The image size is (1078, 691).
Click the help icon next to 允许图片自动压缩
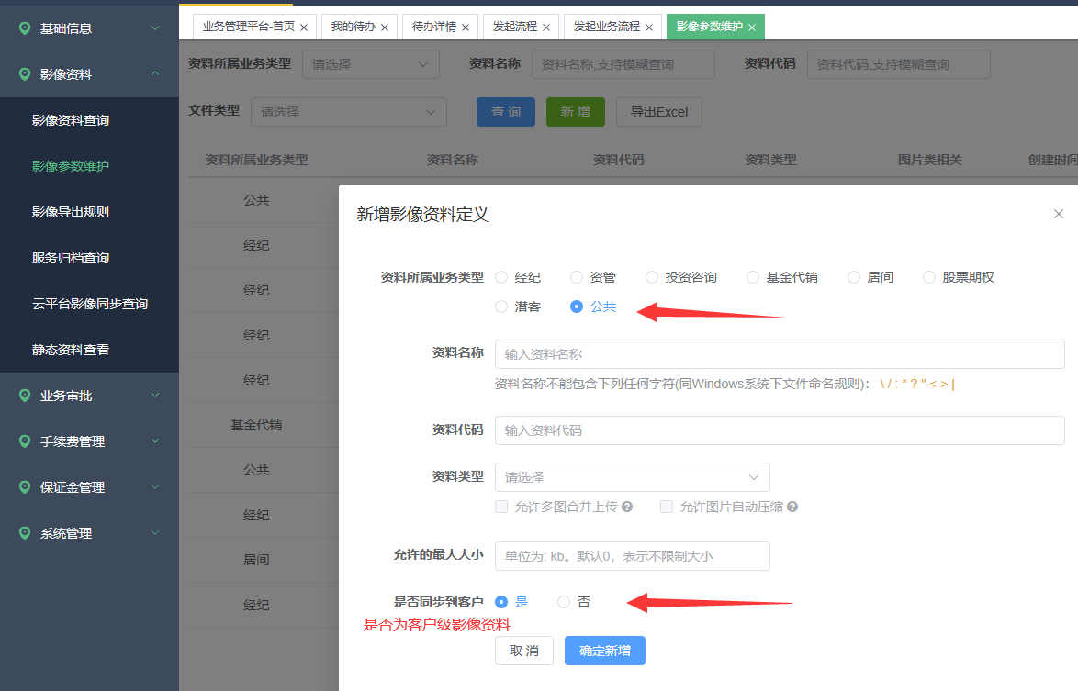792,507
